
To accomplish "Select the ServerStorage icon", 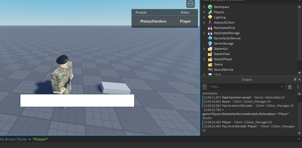I will 210,43.
